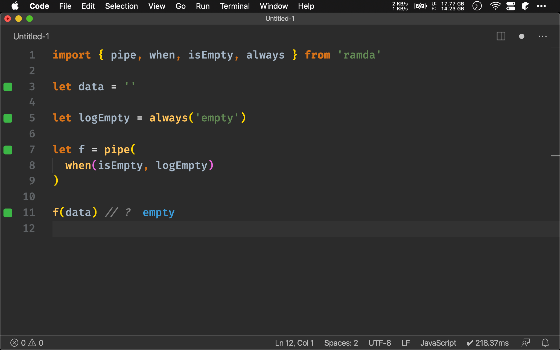Select encoding via UTF-8 status item
560x350 pixels.
[x=380, y=343]
